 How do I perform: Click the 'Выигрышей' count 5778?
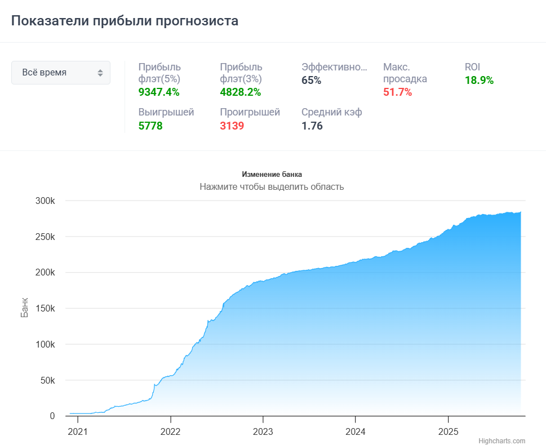[x=150, y=126]
